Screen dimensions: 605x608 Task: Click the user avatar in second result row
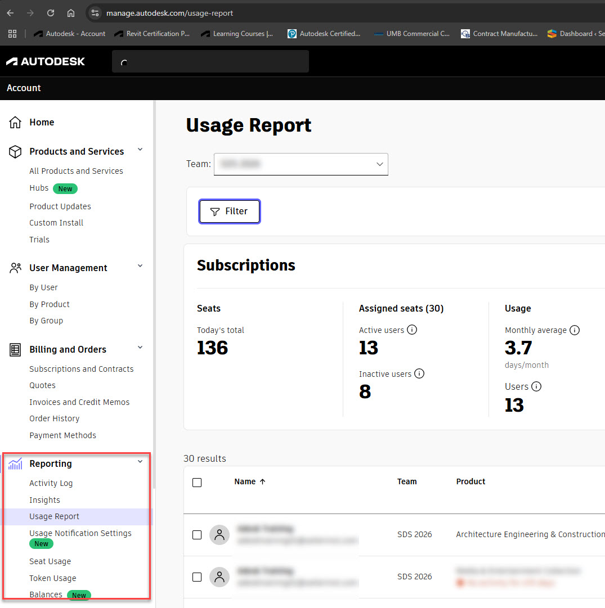tap(219, 577)
